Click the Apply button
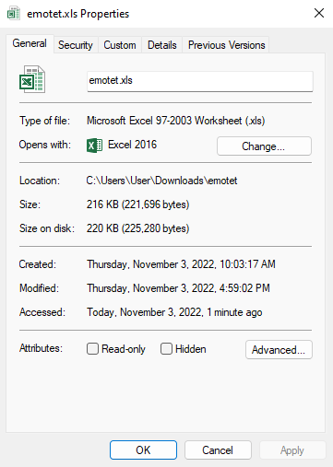This screenshot has height=467, width=333. [292, 450]
